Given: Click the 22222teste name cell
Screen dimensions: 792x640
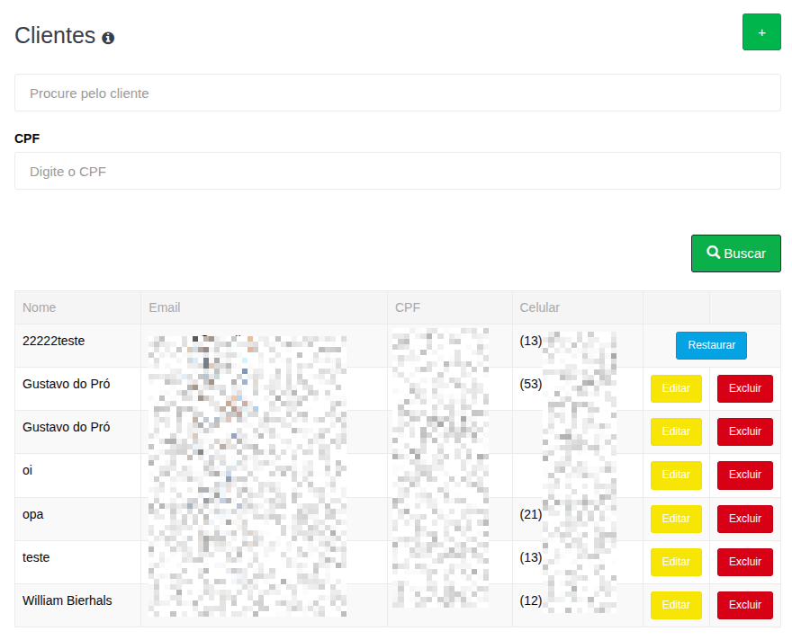Looking at the screenshot, I should click(54, 341).
